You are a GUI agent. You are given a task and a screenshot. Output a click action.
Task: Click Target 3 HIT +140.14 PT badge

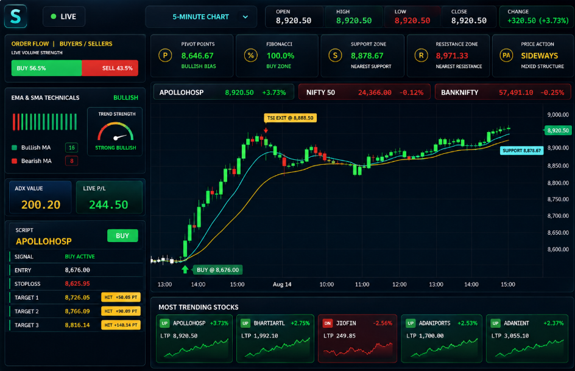121,325
